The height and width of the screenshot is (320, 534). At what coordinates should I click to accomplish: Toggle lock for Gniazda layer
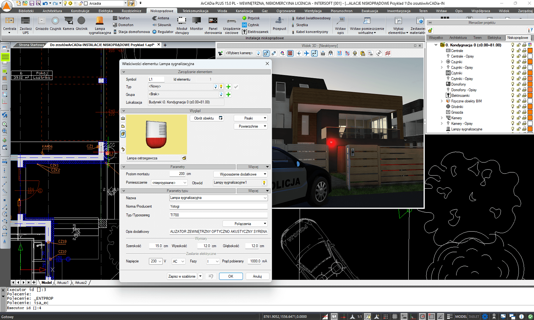coord(518,112)
